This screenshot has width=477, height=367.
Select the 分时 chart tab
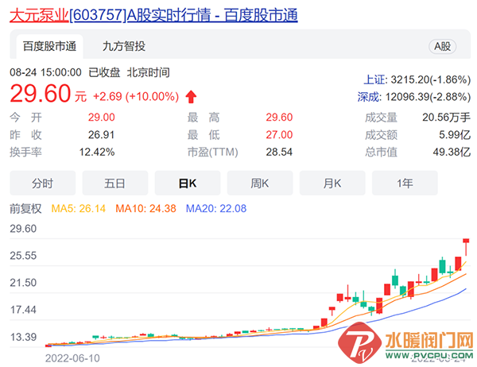point(43,183)
